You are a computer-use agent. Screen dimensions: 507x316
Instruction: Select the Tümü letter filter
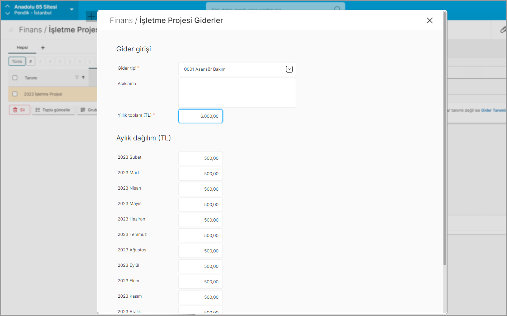click(17, 61)
